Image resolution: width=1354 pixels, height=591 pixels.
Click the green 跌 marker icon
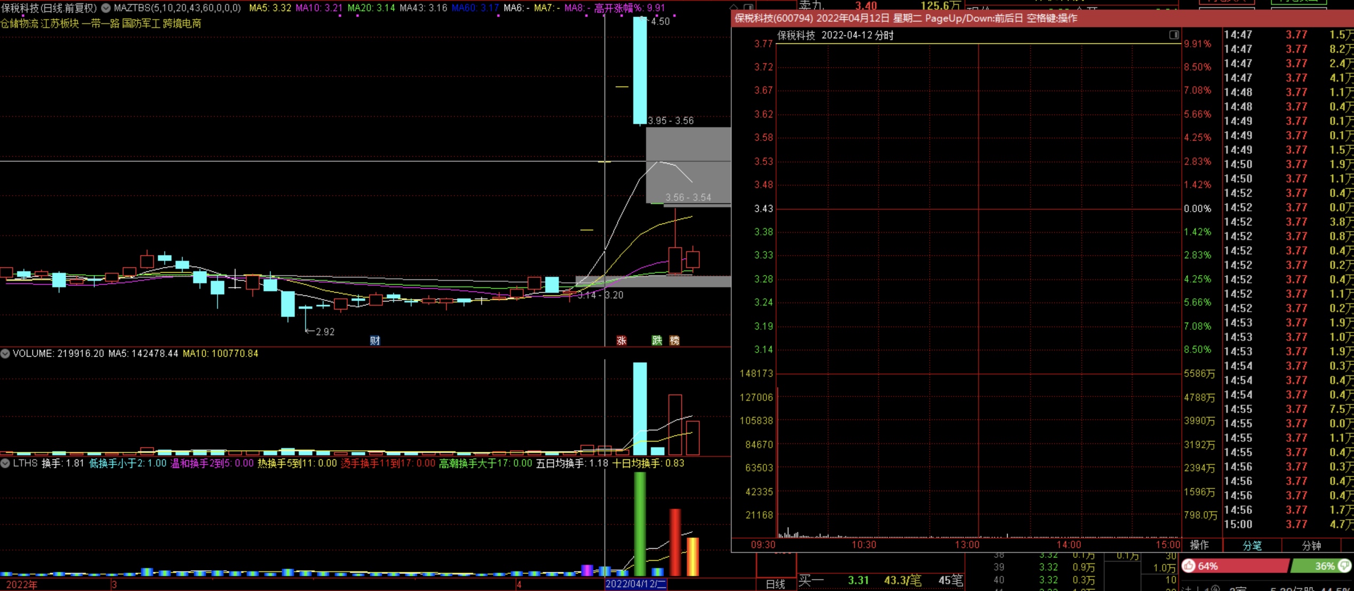tap(657, 340)
